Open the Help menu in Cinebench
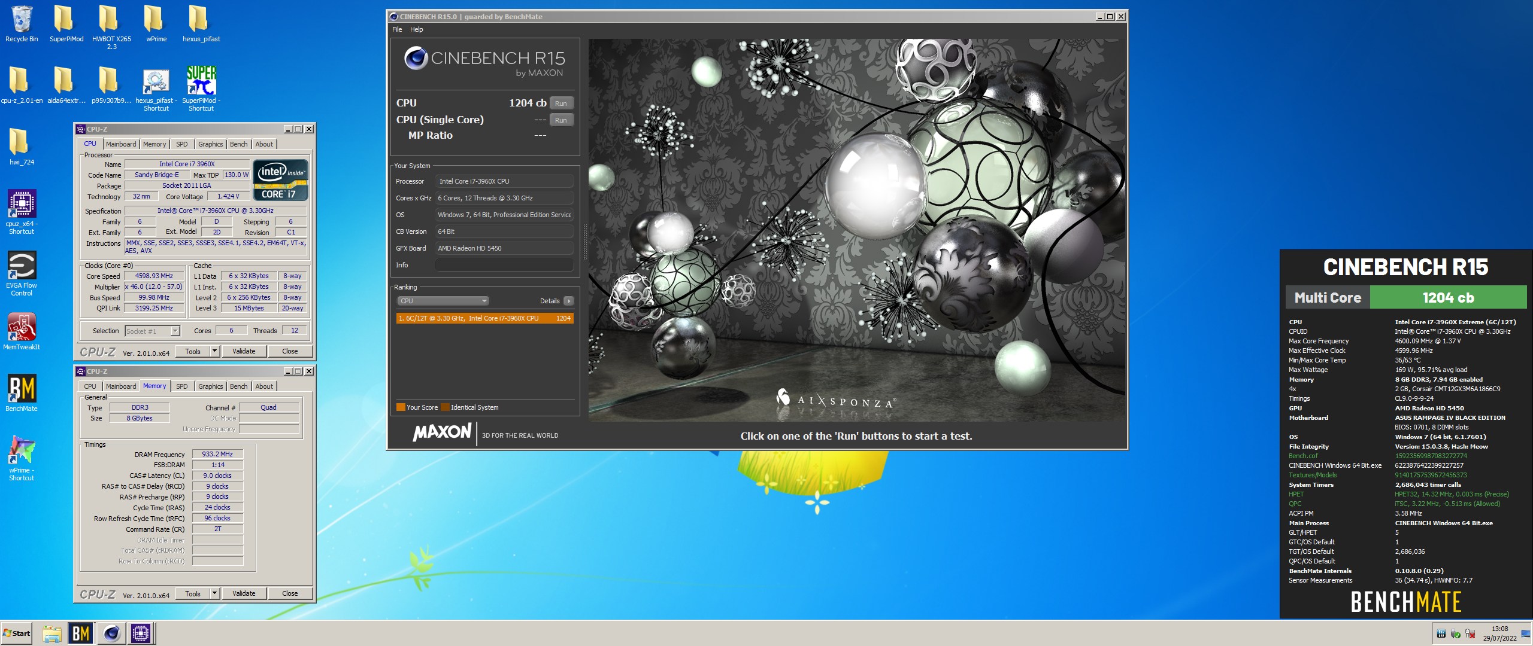Screen dimensions: 1533x646 click(x=416, y=29)
